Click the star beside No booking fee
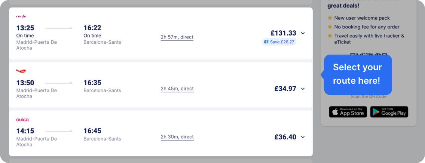The image size is (425, 163). pos(330,27)
